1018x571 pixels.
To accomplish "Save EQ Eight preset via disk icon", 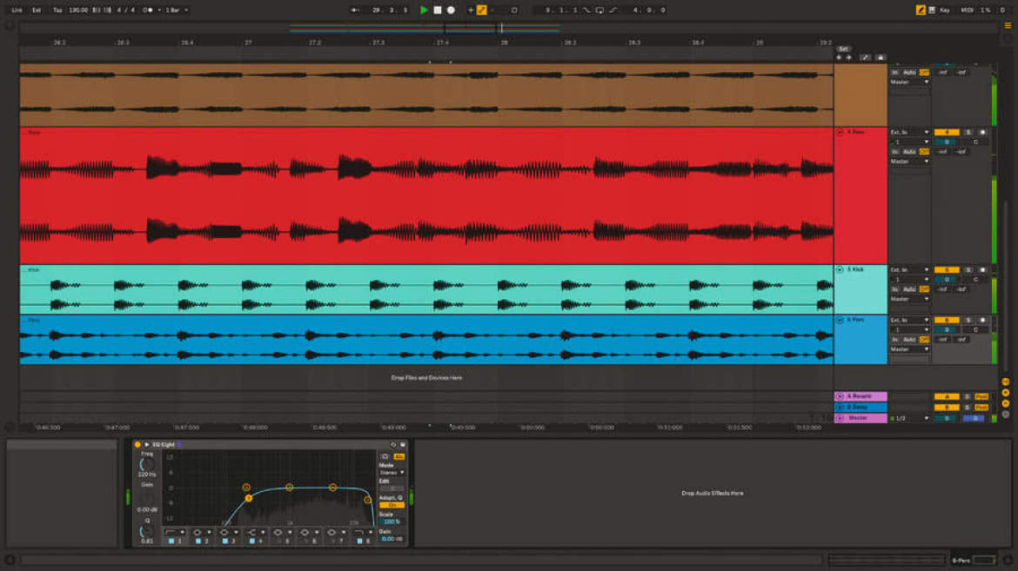I will pos(403,444).
